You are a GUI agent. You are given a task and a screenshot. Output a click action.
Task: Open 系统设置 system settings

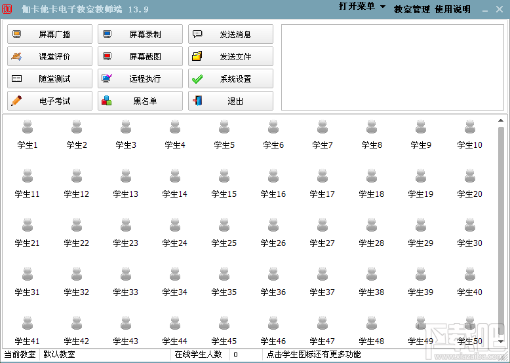[231, 78]
